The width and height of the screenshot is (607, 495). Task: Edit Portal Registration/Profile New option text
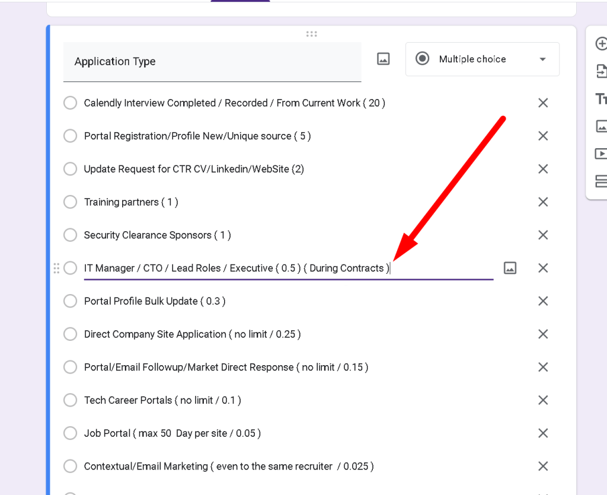[x=197, y=136]
